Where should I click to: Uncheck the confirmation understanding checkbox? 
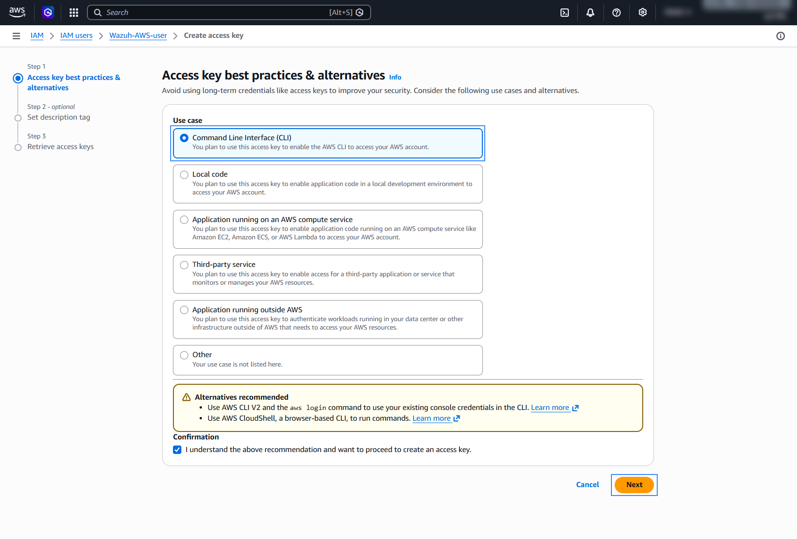(x=177, y=450)
